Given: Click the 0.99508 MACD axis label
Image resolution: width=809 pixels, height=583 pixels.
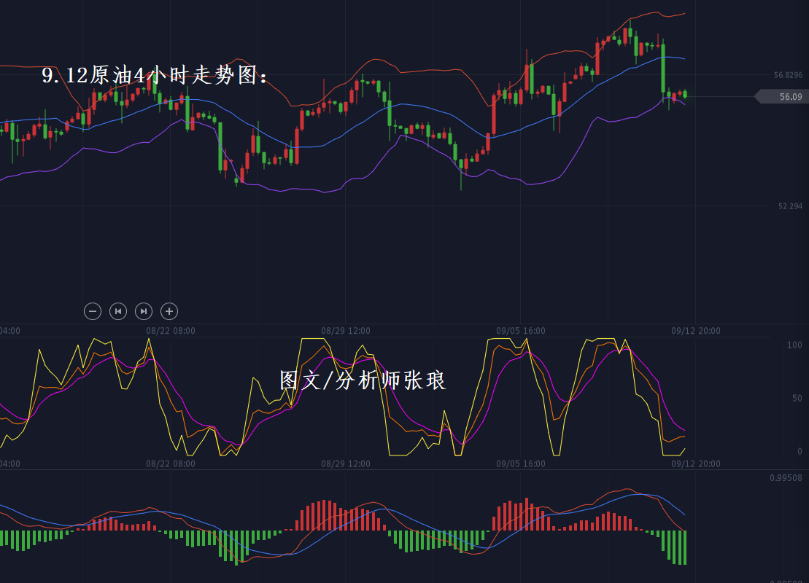Looking at the screenshot, I should click(786, 478).
